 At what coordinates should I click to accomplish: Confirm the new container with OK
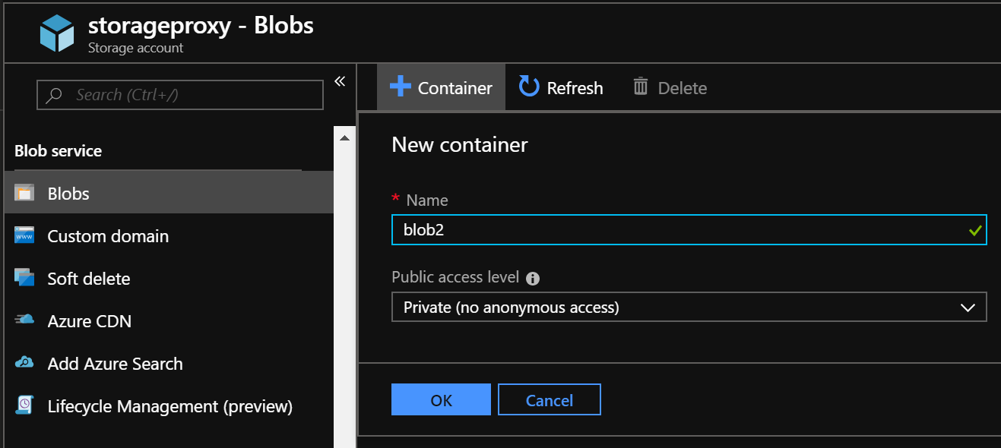441,399
